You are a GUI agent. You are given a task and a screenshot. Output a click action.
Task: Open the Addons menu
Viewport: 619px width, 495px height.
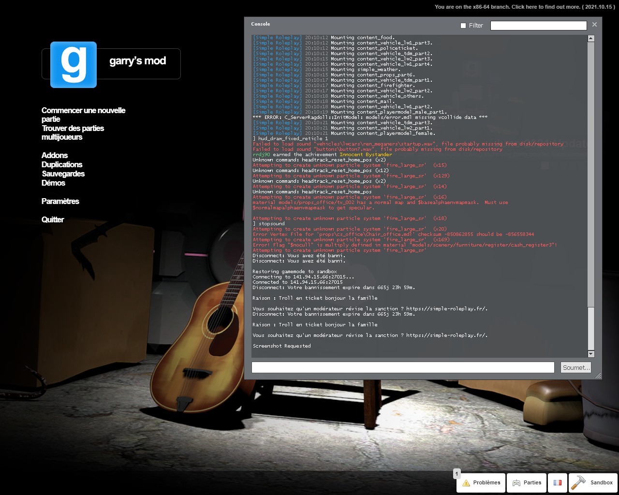point(55,155)
